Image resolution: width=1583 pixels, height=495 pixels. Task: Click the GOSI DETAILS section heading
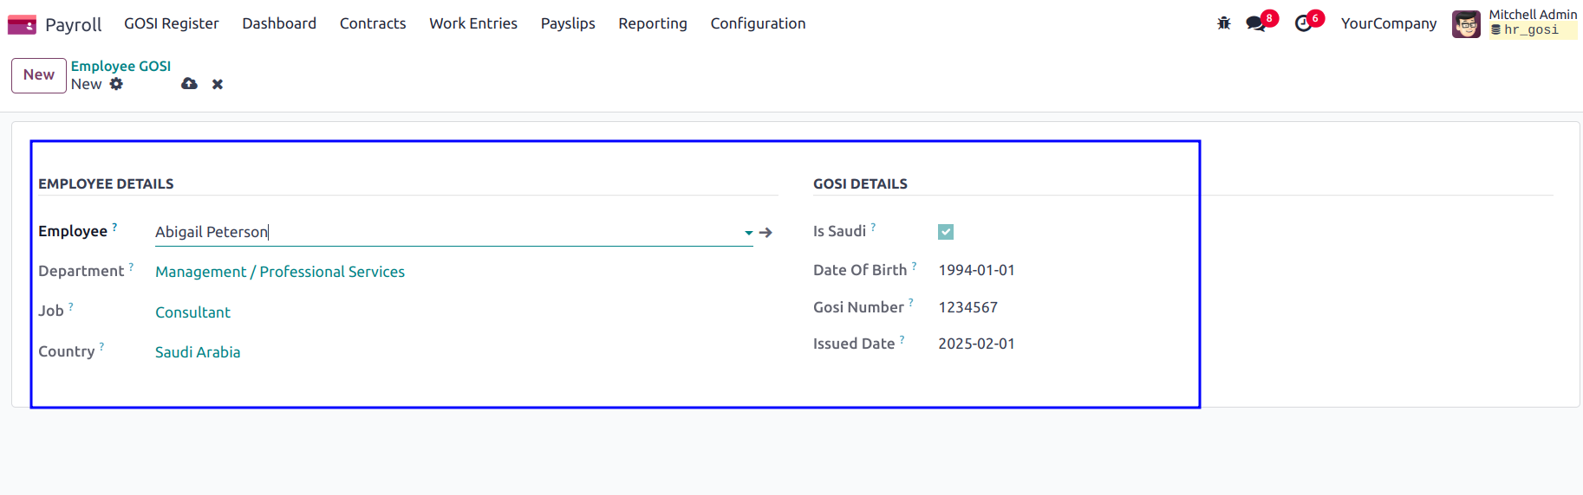point(860,183)
